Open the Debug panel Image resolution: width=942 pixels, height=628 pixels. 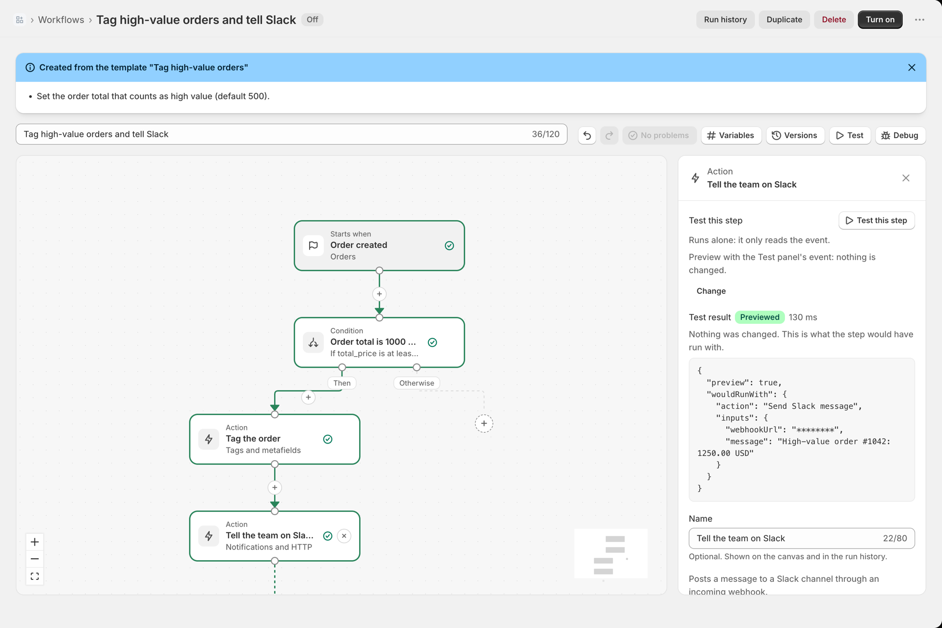900,135
